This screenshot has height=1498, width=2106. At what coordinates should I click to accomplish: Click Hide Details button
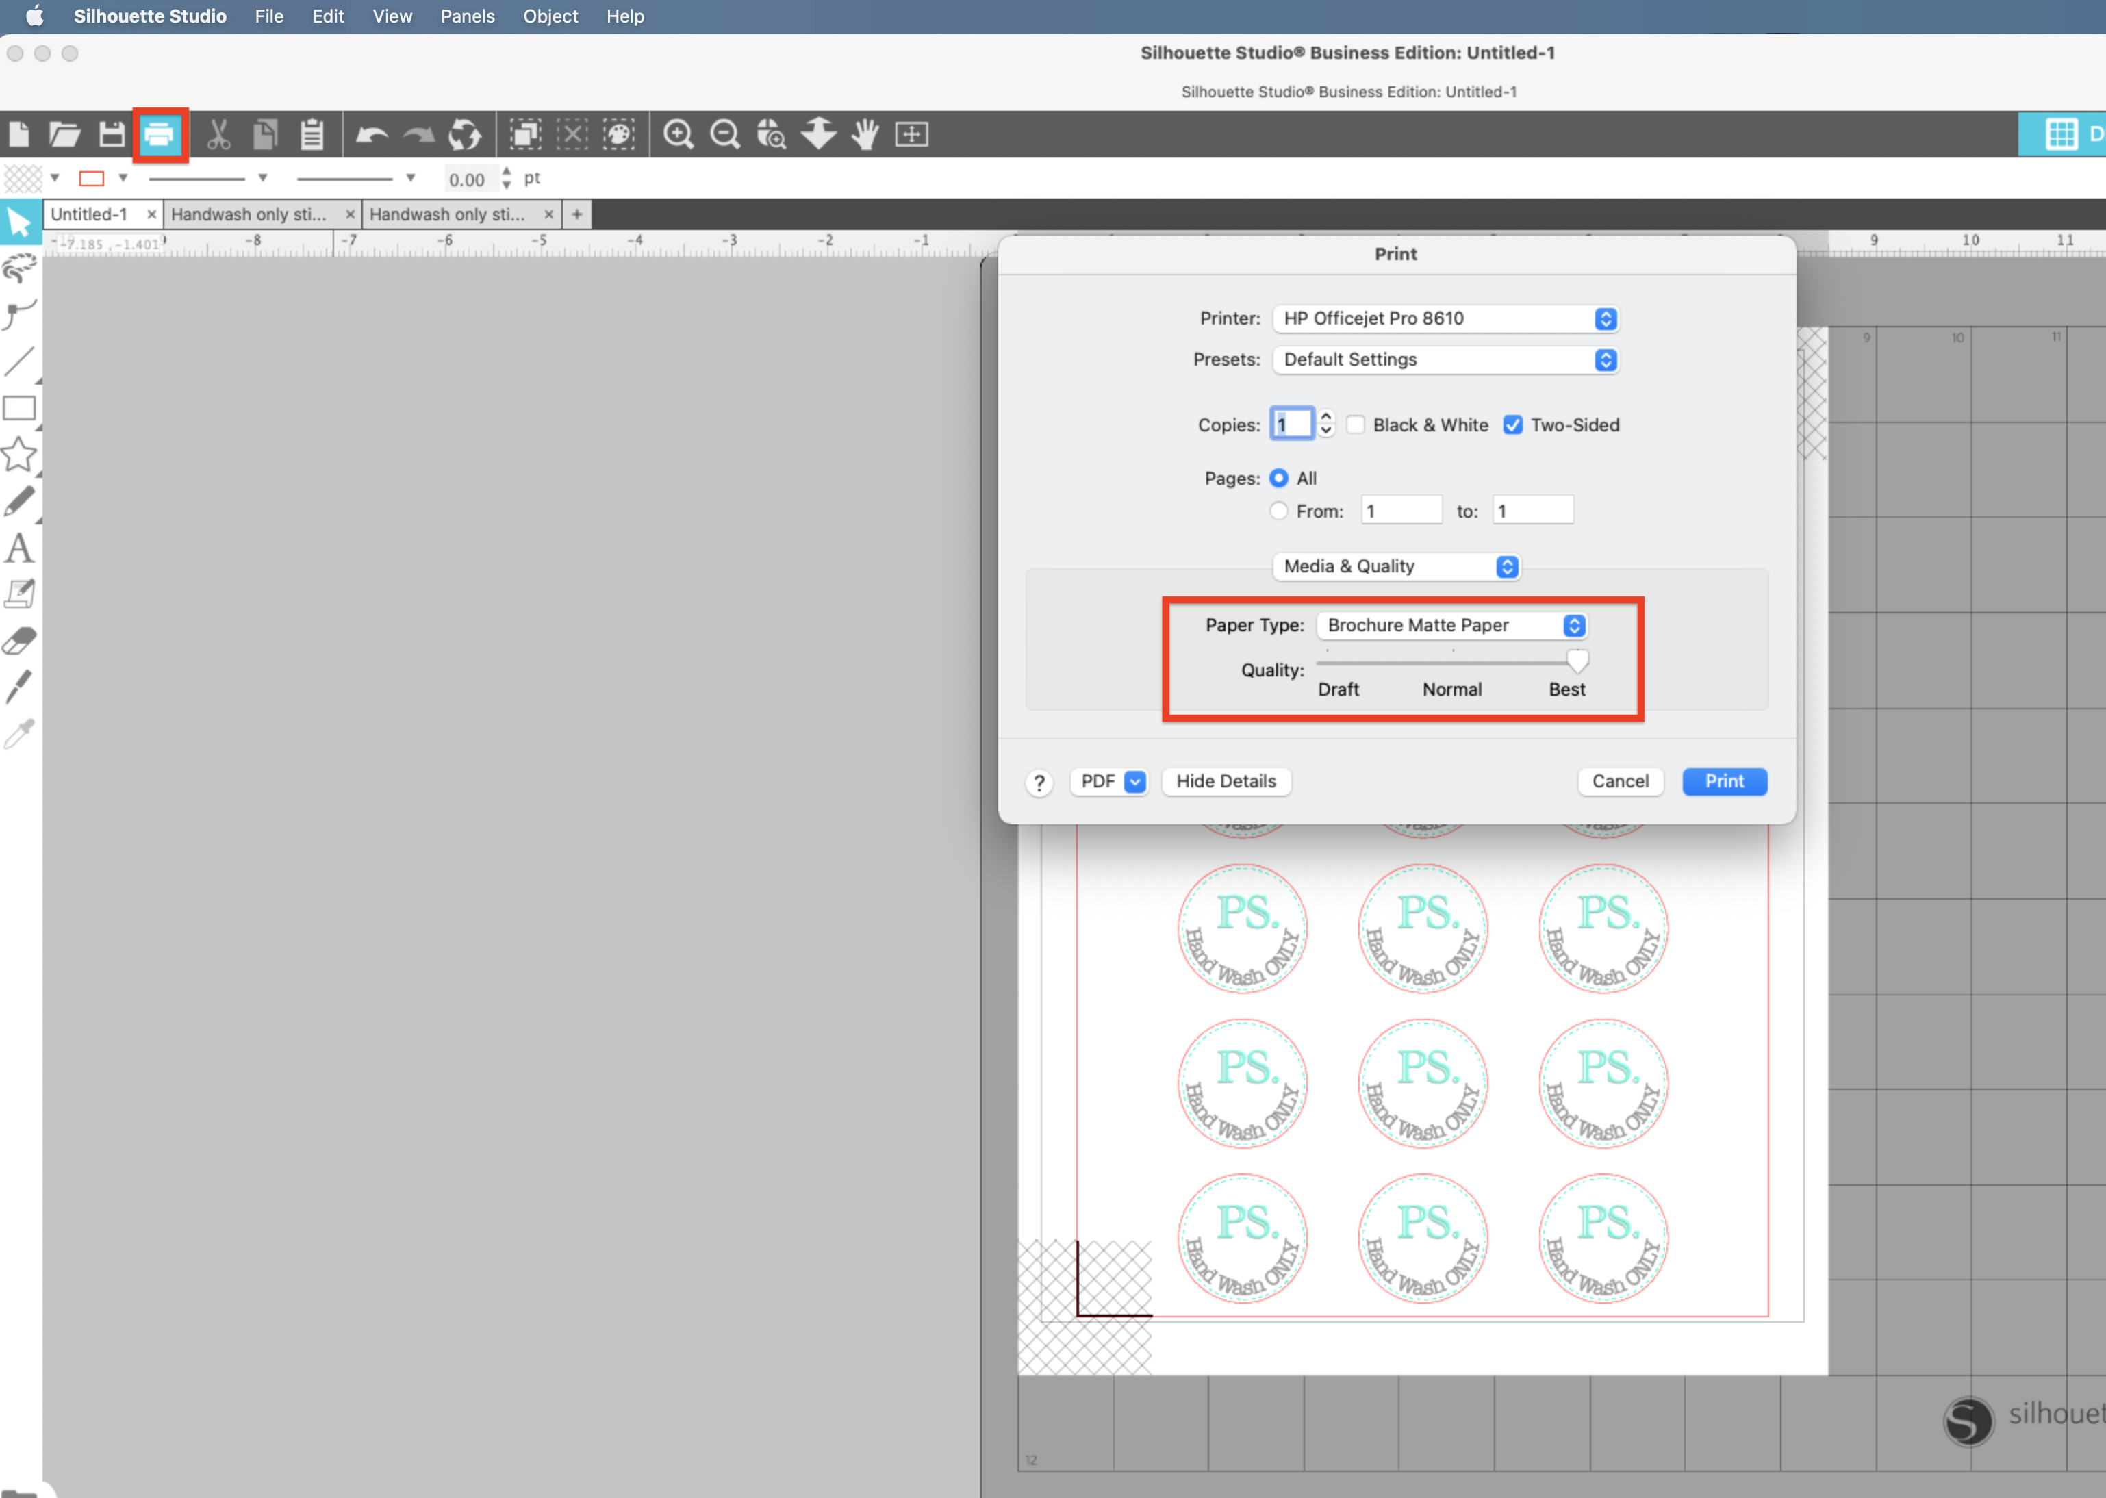point(1226,781)
